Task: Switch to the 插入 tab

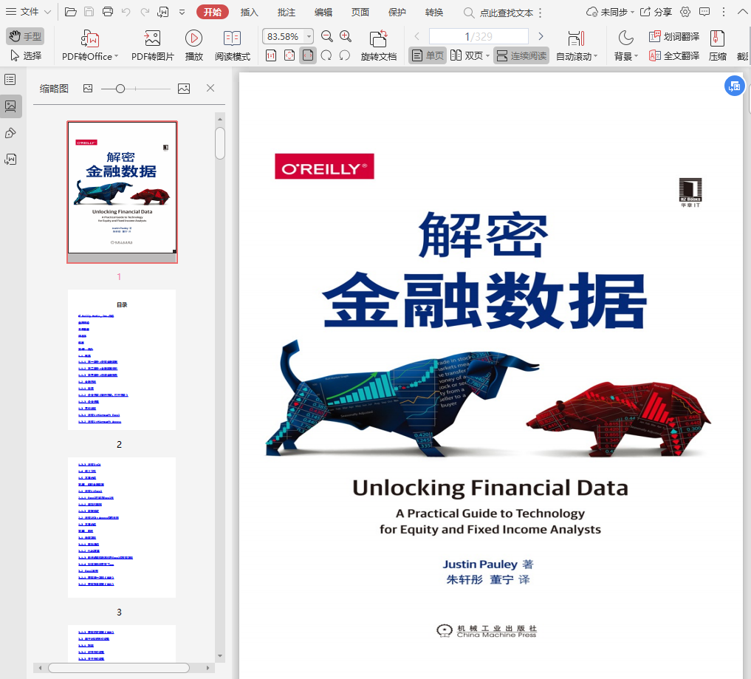Action: tap(249, 12)
